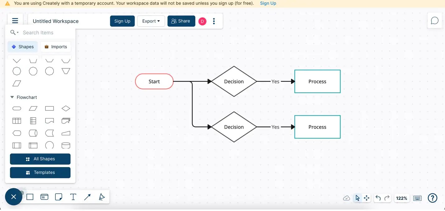Activate the Pan tool near zoom controls

[x=366, y=198]
